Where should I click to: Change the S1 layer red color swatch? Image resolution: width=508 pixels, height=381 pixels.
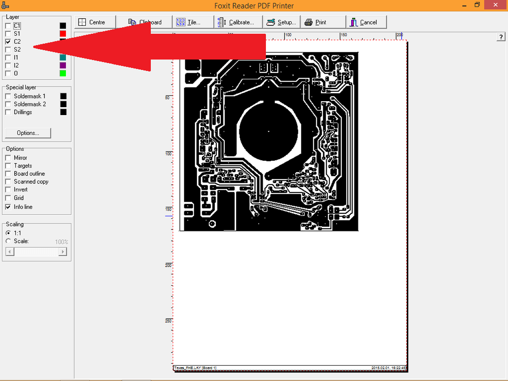(63, 34)
